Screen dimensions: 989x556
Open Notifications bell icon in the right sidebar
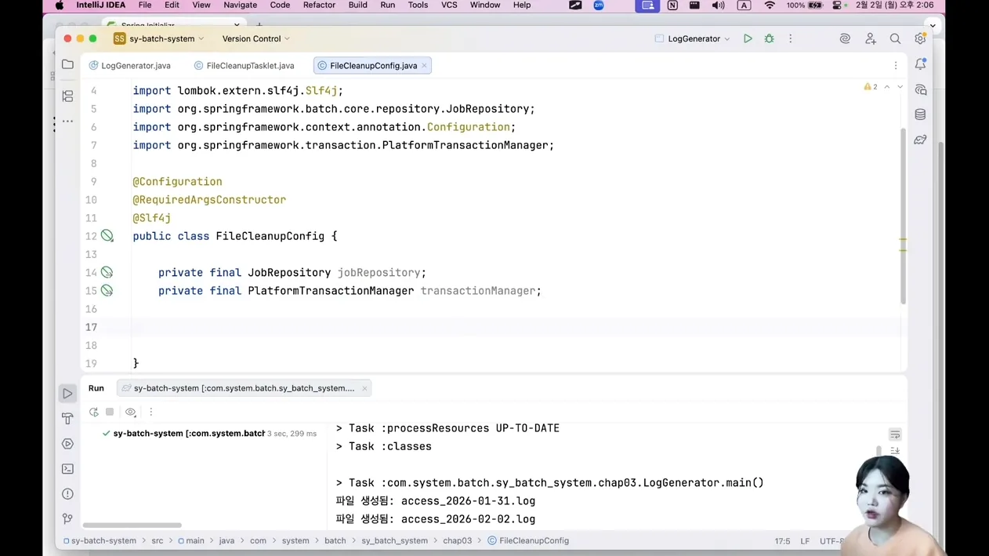point(920,65)
